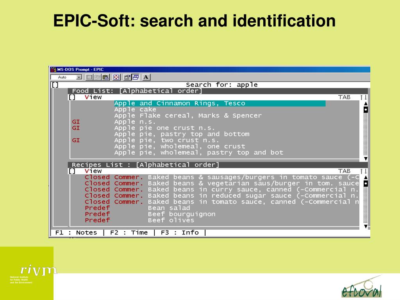Click the up/down arrows beside Food List TAB
400x300 pixels.
(364, 97)
